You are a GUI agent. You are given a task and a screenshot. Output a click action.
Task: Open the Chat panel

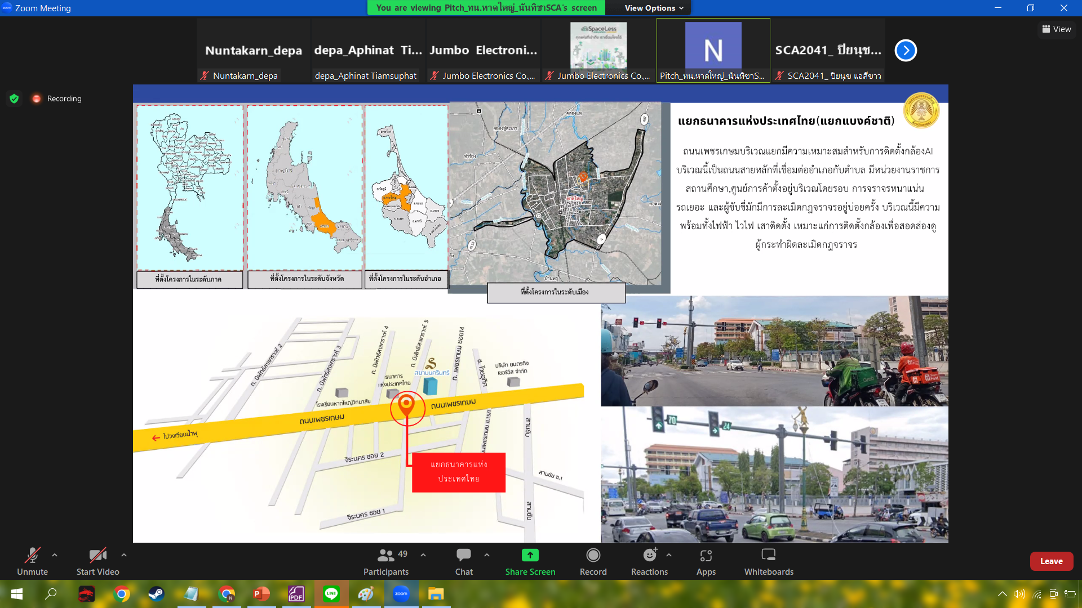pyautogui.click(x=464, y=561)
